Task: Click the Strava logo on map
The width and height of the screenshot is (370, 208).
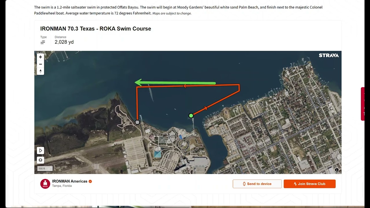Action: 329,55
